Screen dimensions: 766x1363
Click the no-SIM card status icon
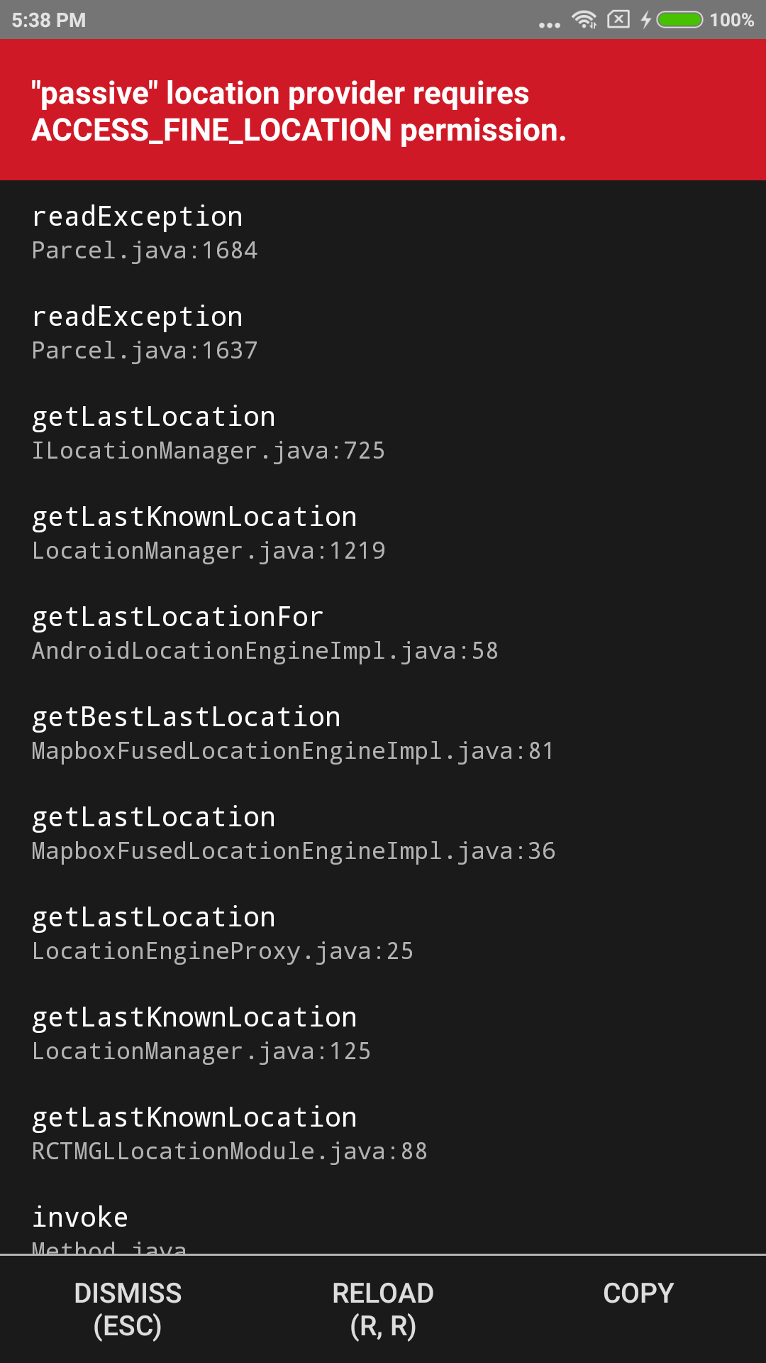(618, 21)
